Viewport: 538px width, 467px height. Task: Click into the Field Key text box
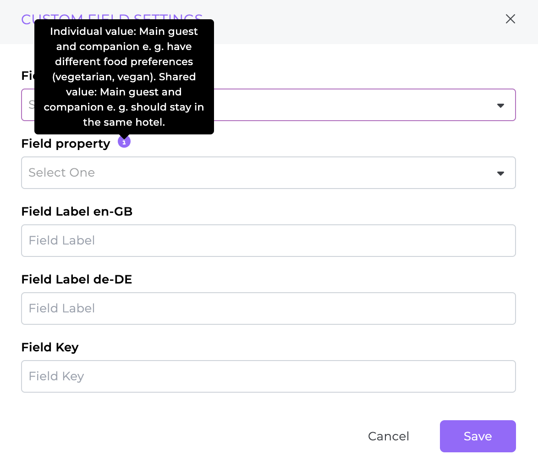point(269,376)
